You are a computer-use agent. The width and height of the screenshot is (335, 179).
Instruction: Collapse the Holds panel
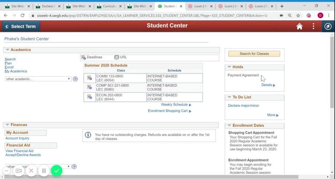229,67
